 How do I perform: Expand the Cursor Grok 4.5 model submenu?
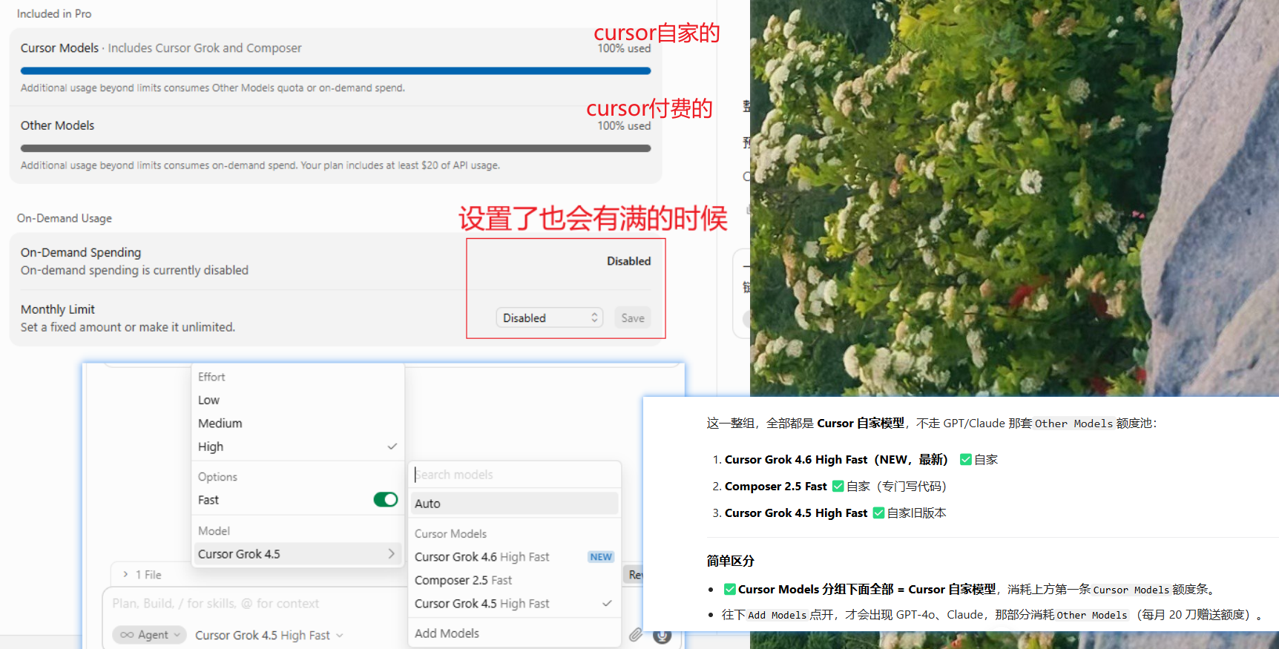coord(297,554)
